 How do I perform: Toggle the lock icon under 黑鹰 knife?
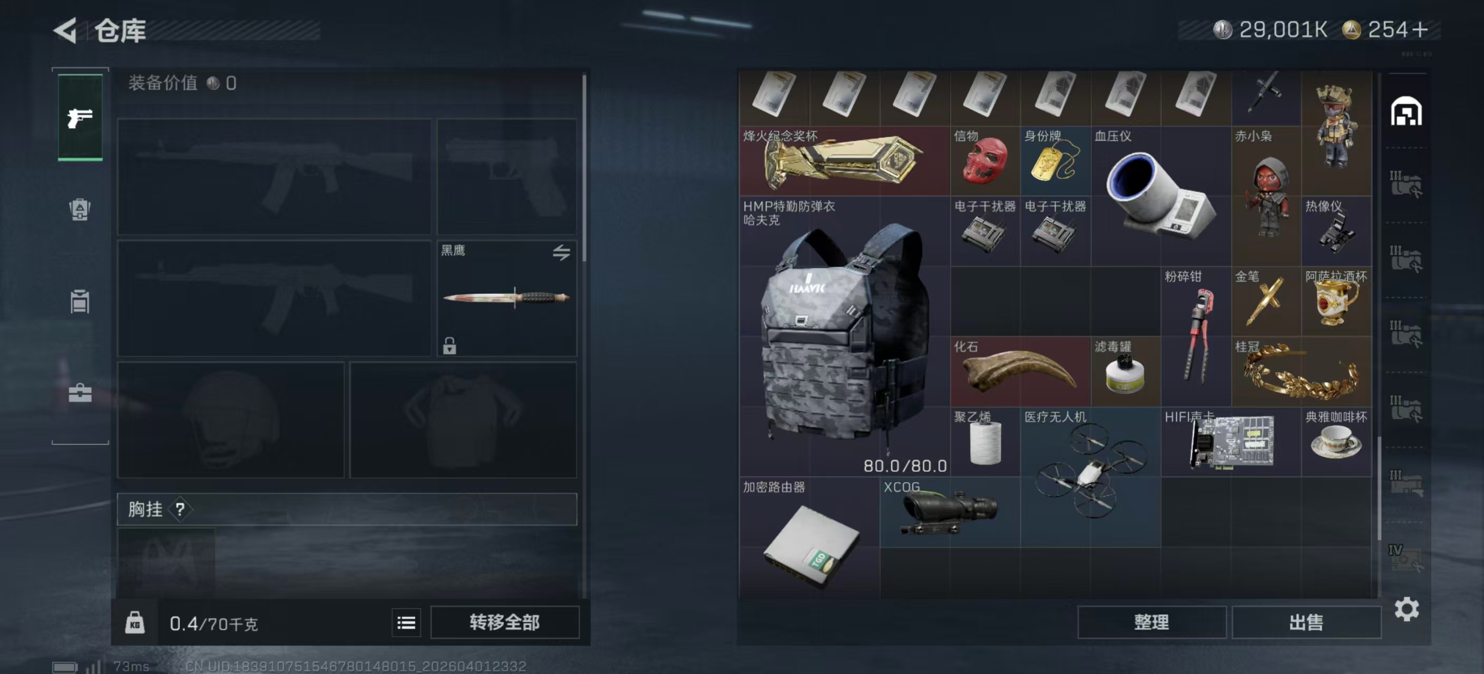coord(450,345)
